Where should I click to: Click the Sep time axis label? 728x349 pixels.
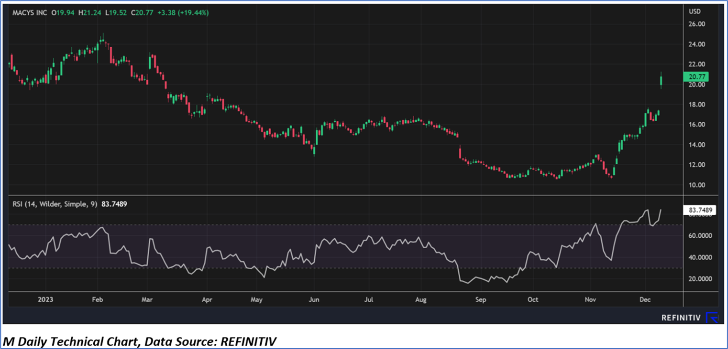click(x=481, y=299)
